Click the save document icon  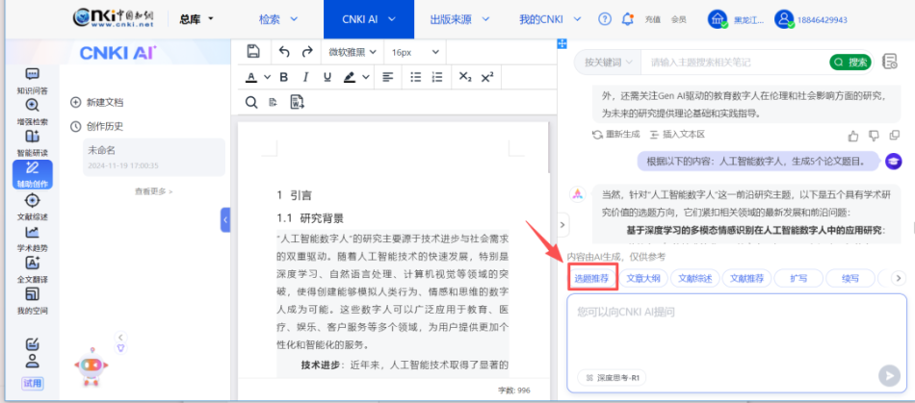(253, 51)
